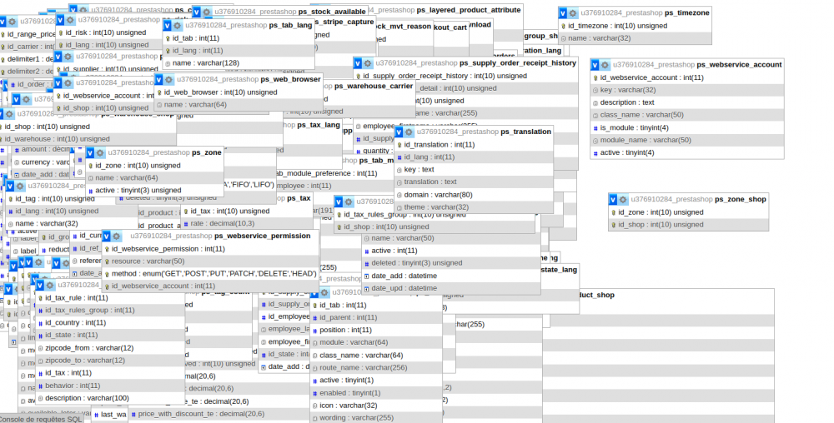Image resolution: width=834 pixels, height=423 pixels.
Task: Select id_timezone column in ps_timezone
Action: pyautogui.click(x=635, y=26)
